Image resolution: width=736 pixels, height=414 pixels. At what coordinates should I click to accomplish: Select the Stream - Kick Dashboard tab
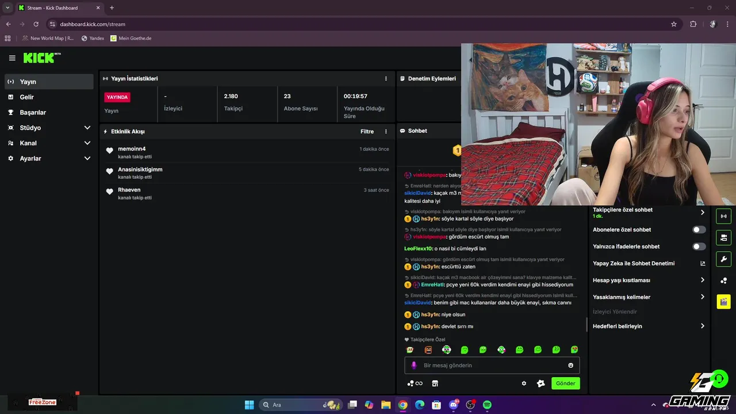pos(59,8)
